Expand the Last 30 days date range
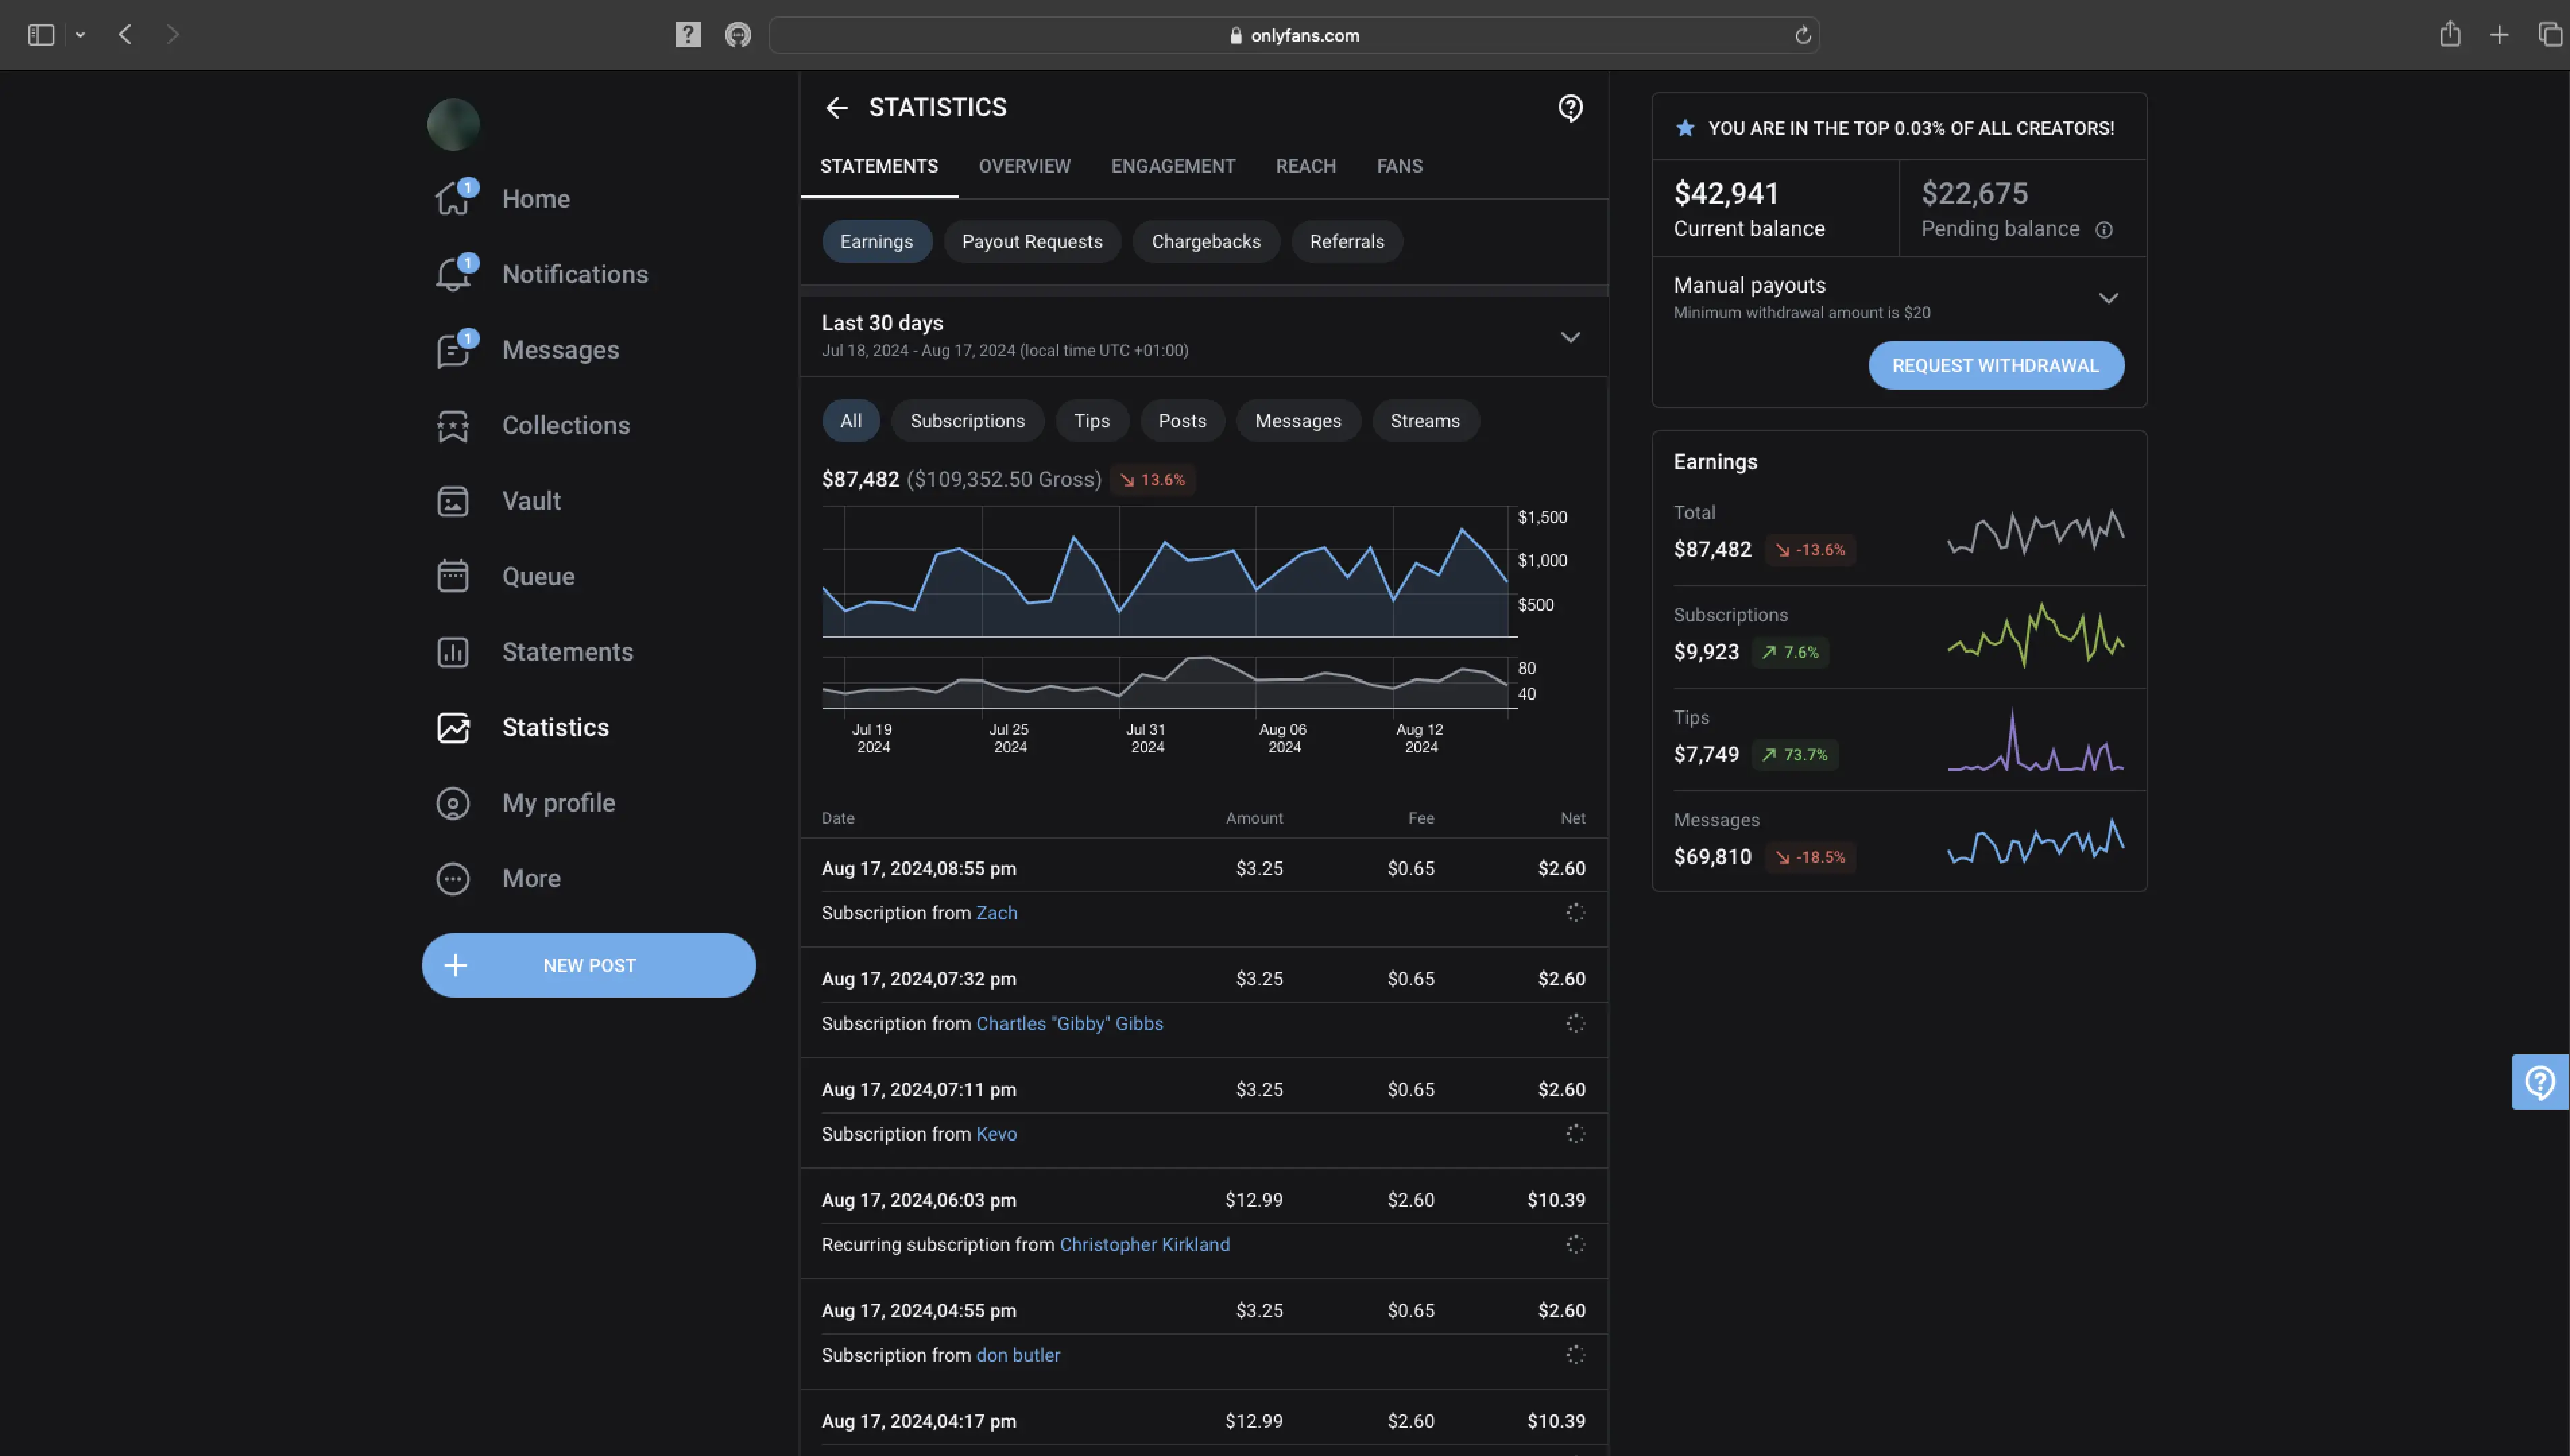Image resolution: width=2570 pixels, height=1456 pixels. click(1570, 338)
